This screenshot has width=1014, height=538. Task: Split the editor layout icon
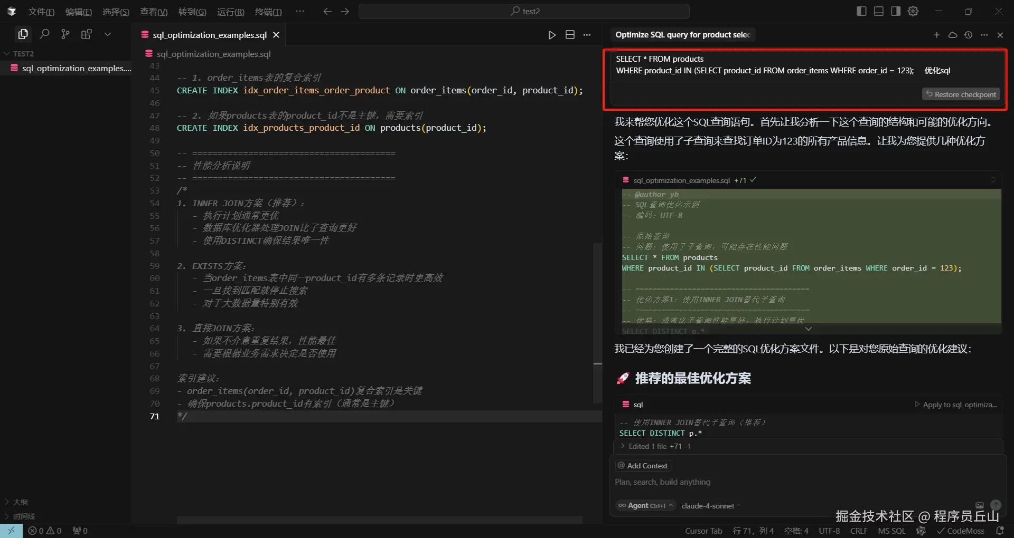[570, 35]
